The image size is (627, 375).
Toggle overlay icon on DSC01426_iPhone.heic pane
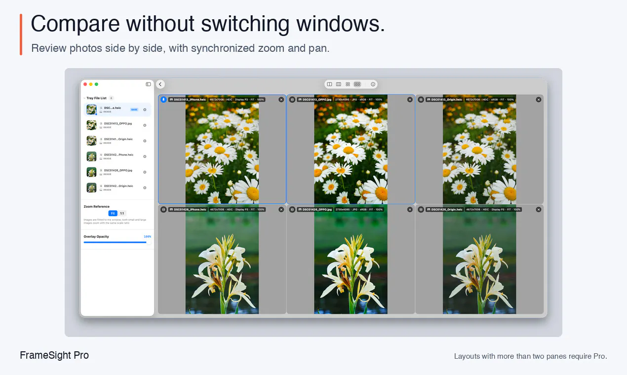click(163, 210)
